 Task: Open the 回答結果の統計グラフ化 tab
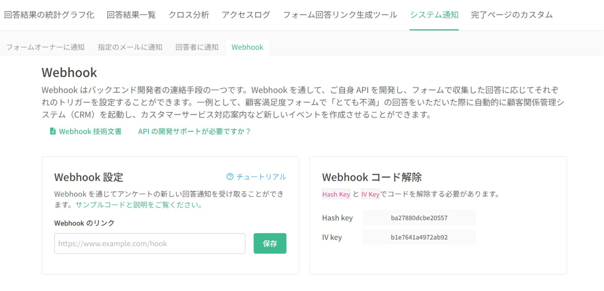(x=49, y=15)
